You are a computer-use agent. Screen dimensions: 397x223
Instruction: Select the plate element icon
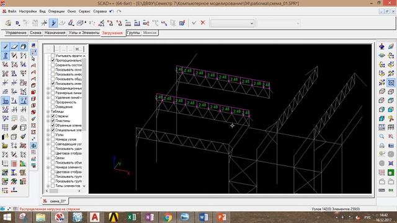pos(14,46)
